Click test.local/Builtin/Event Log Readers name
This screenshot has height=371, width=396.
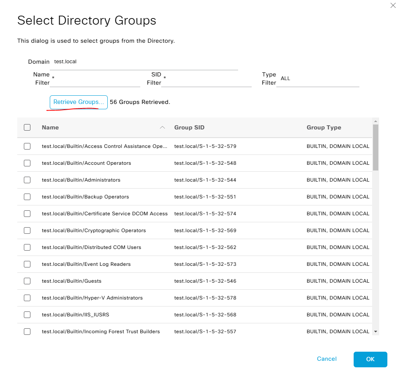pyautogui.click(x=86, y=264)
